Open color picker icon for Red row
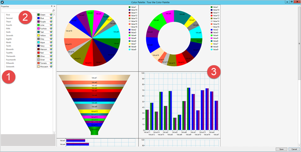 tap(51, 53)
